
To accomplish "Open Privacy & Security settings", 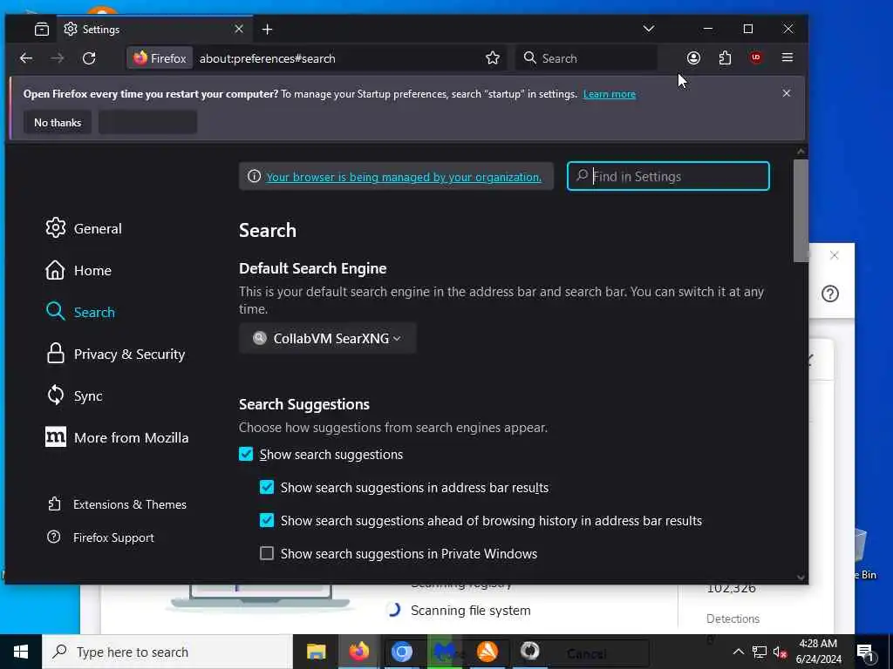I will 116,354.
